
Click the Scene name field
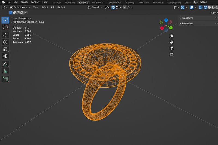pyautogui.click(x=209, y=2)
